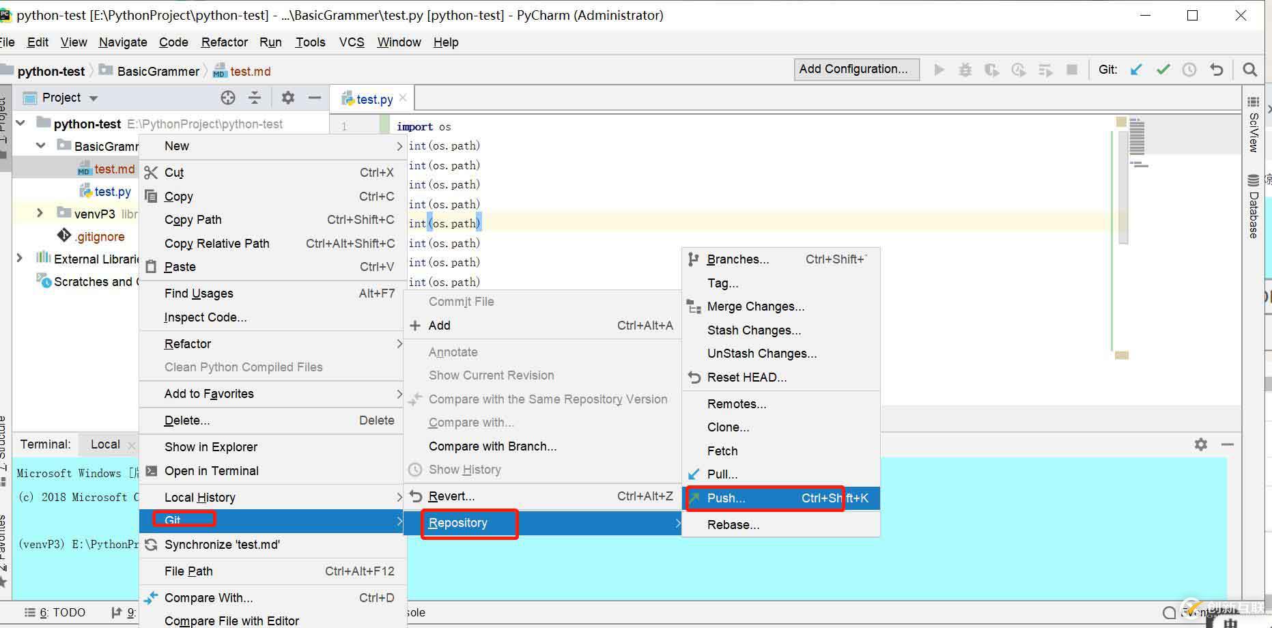Viewport: 1272px width, 628px height.
Task: Collapse the python-test root folder
Action: click(x=21, y=124)
